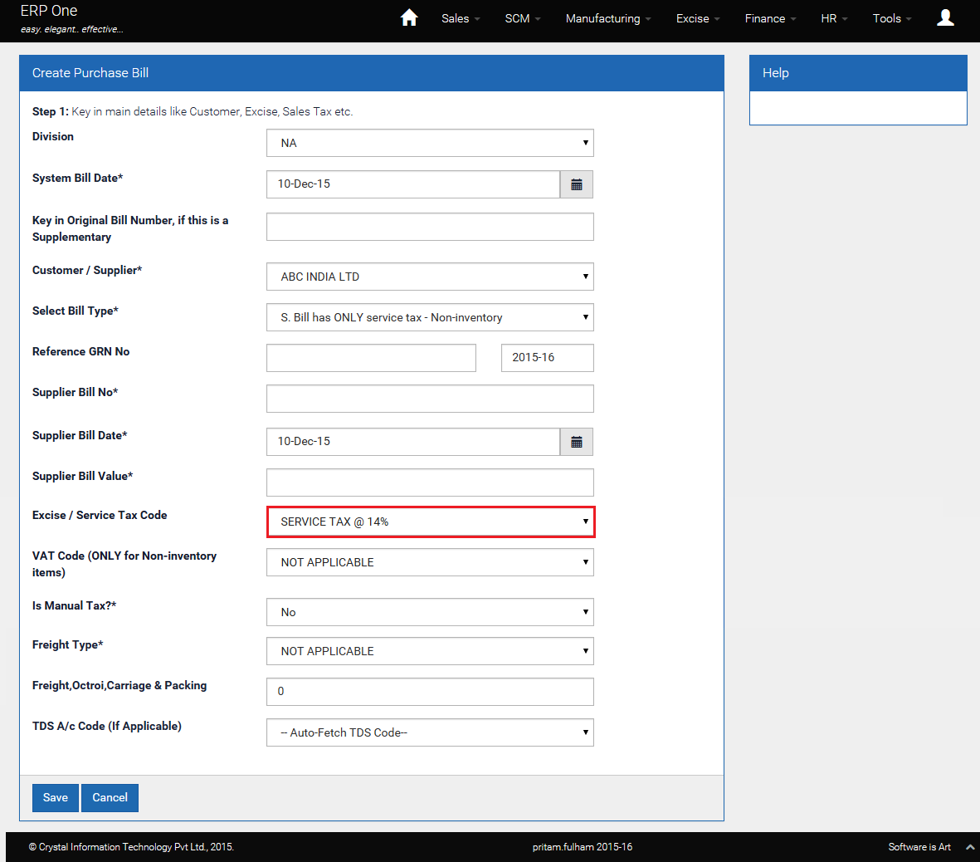Viewport: 980px width, 862px height.
Task: Expand the TDS A/c Code dropdown
Action: click(x=430, y=732)
